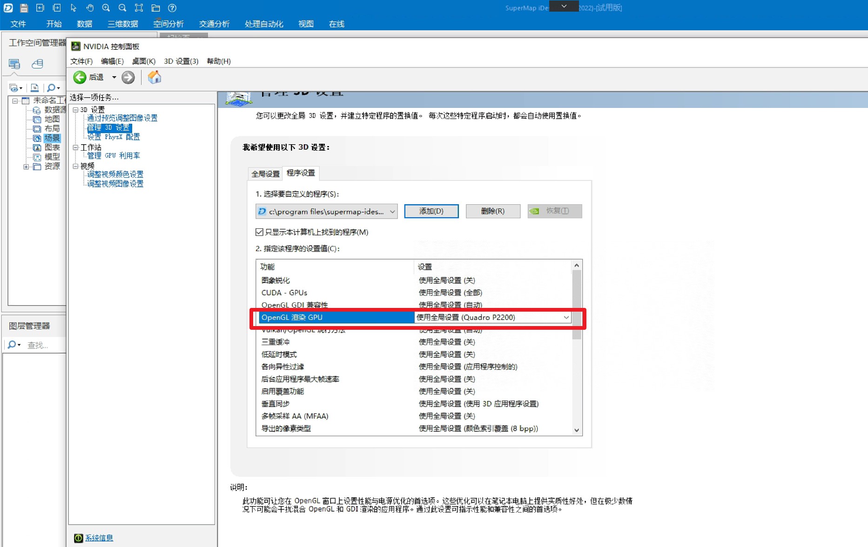This screenshot has width=868, height=547.
Task: Click the 场景 scene node icon
Action: pos(37,138)
